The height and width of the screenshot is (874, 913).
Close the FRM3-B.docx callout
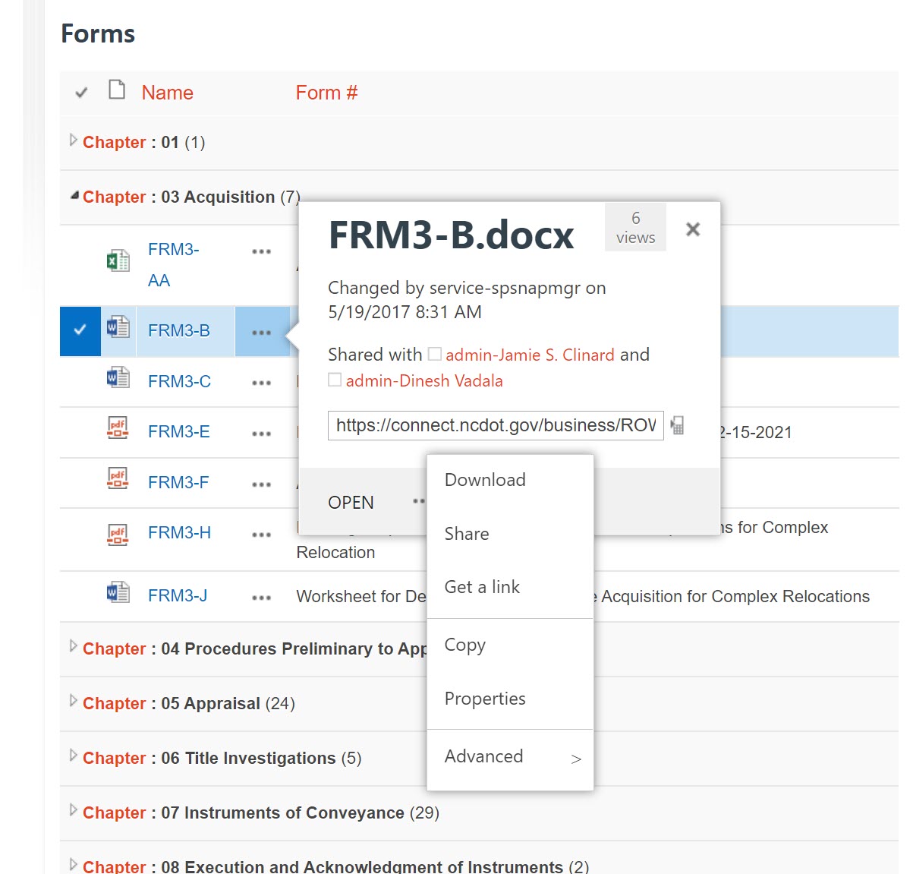pos(692,229)
